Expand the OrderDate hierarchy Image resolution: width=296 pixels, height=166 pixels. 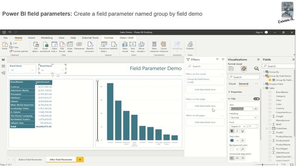267,128
